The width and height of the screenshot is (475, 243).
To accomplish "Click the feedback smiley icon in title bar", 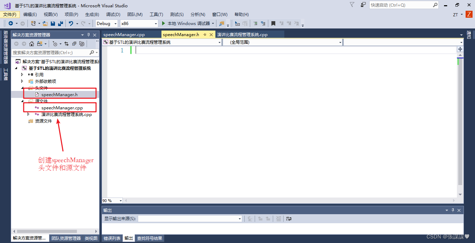I will tap(363, 5).
